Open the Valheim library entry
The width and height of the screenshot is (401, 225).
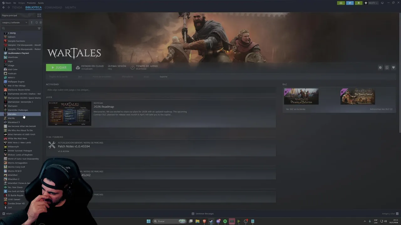(11, 37)
